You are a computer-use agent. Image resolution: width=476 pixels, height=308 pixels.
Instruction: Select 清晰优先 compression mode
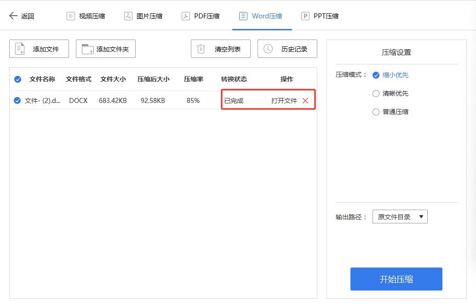(376, 93)
